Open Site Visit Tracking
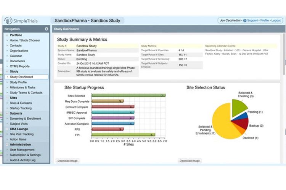286x190 pixels. point(22,134)
